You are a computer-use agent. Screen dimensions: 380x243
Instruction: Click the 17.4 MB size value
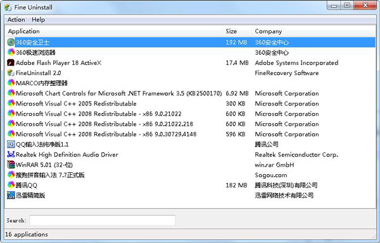[x=237, y=63]
